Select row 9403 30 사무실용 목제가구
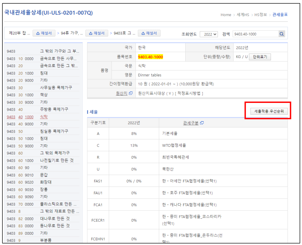 pyautogui.click(x=43, y=88)
